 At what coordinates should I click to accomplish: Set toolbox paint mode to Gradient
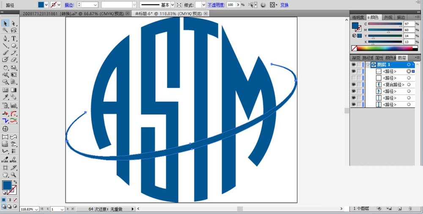tap(9, 200)
